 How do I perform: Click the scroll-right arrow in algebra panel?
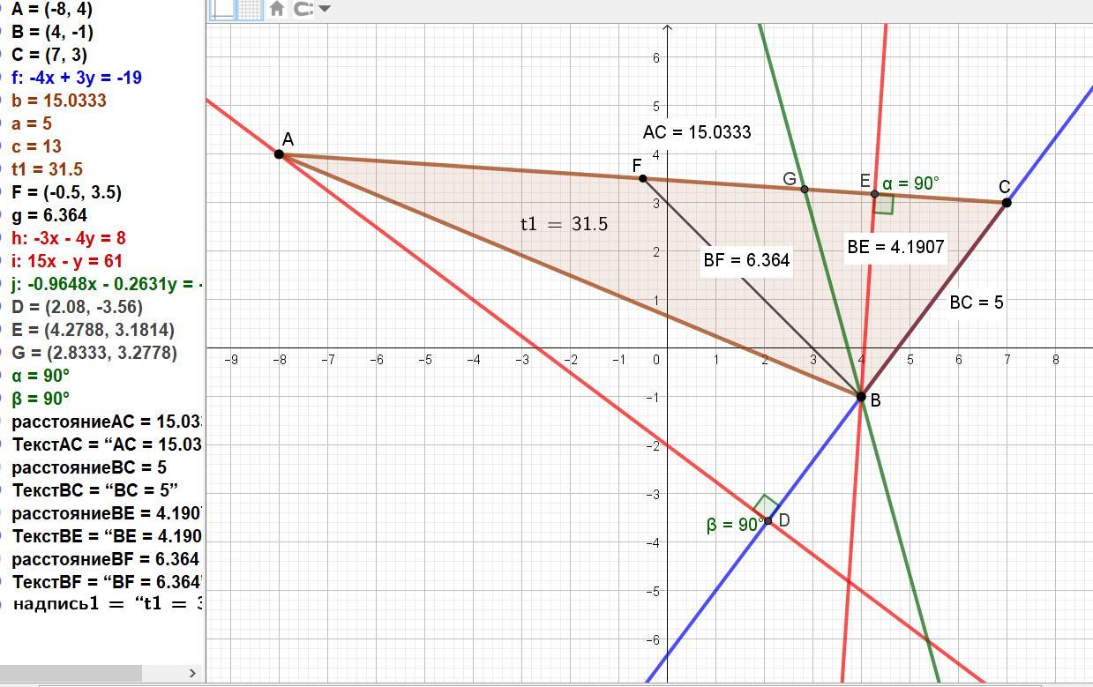(x=192, y=673)
